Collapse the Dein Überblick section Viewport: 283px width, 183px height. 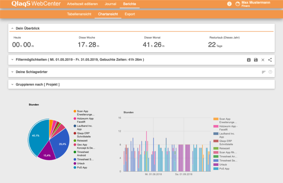tap(12, 28)
